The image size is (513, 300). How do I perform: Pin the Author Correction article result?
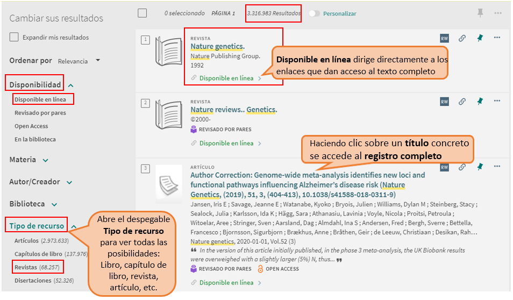[479, 167]
